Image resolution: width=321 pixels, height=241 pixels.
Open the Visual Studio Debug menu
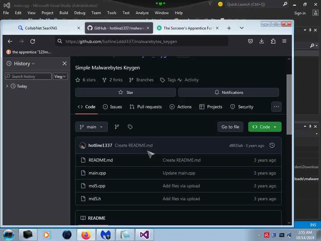[80, 13]
